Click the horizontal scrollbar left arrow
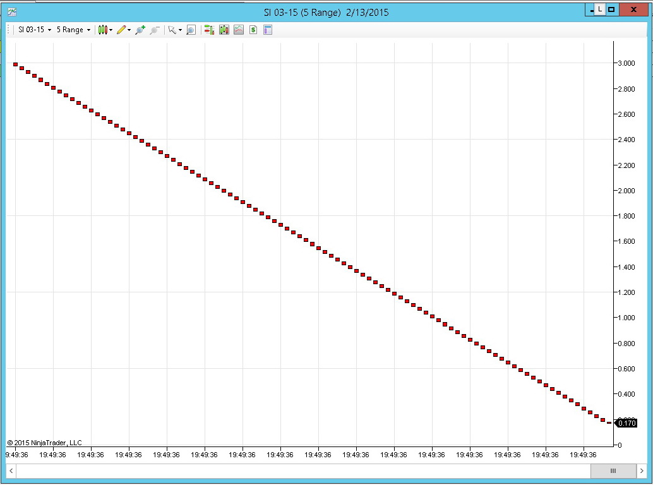The height and width of the screenshot is (485, 653). point(11,471)
